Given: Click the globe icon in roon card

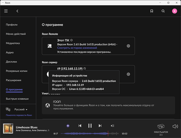Looking at the screenshot, I should 48,105.
